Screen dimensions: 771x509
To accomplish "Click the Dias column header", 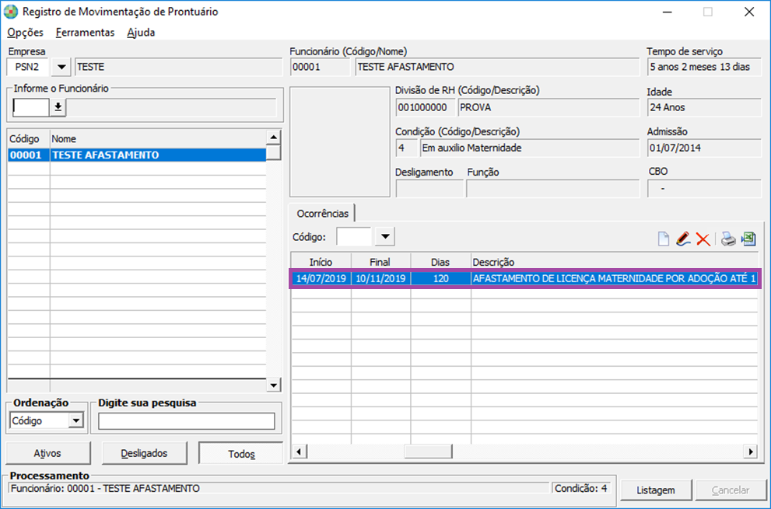I will [x=440, y=263].
